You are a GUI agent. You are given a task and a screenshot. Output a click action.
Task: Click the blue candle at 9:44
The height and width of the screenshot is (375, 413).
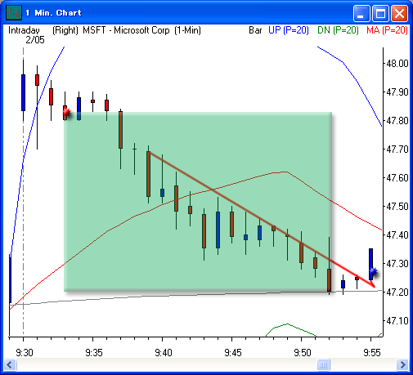pos(218,230)
